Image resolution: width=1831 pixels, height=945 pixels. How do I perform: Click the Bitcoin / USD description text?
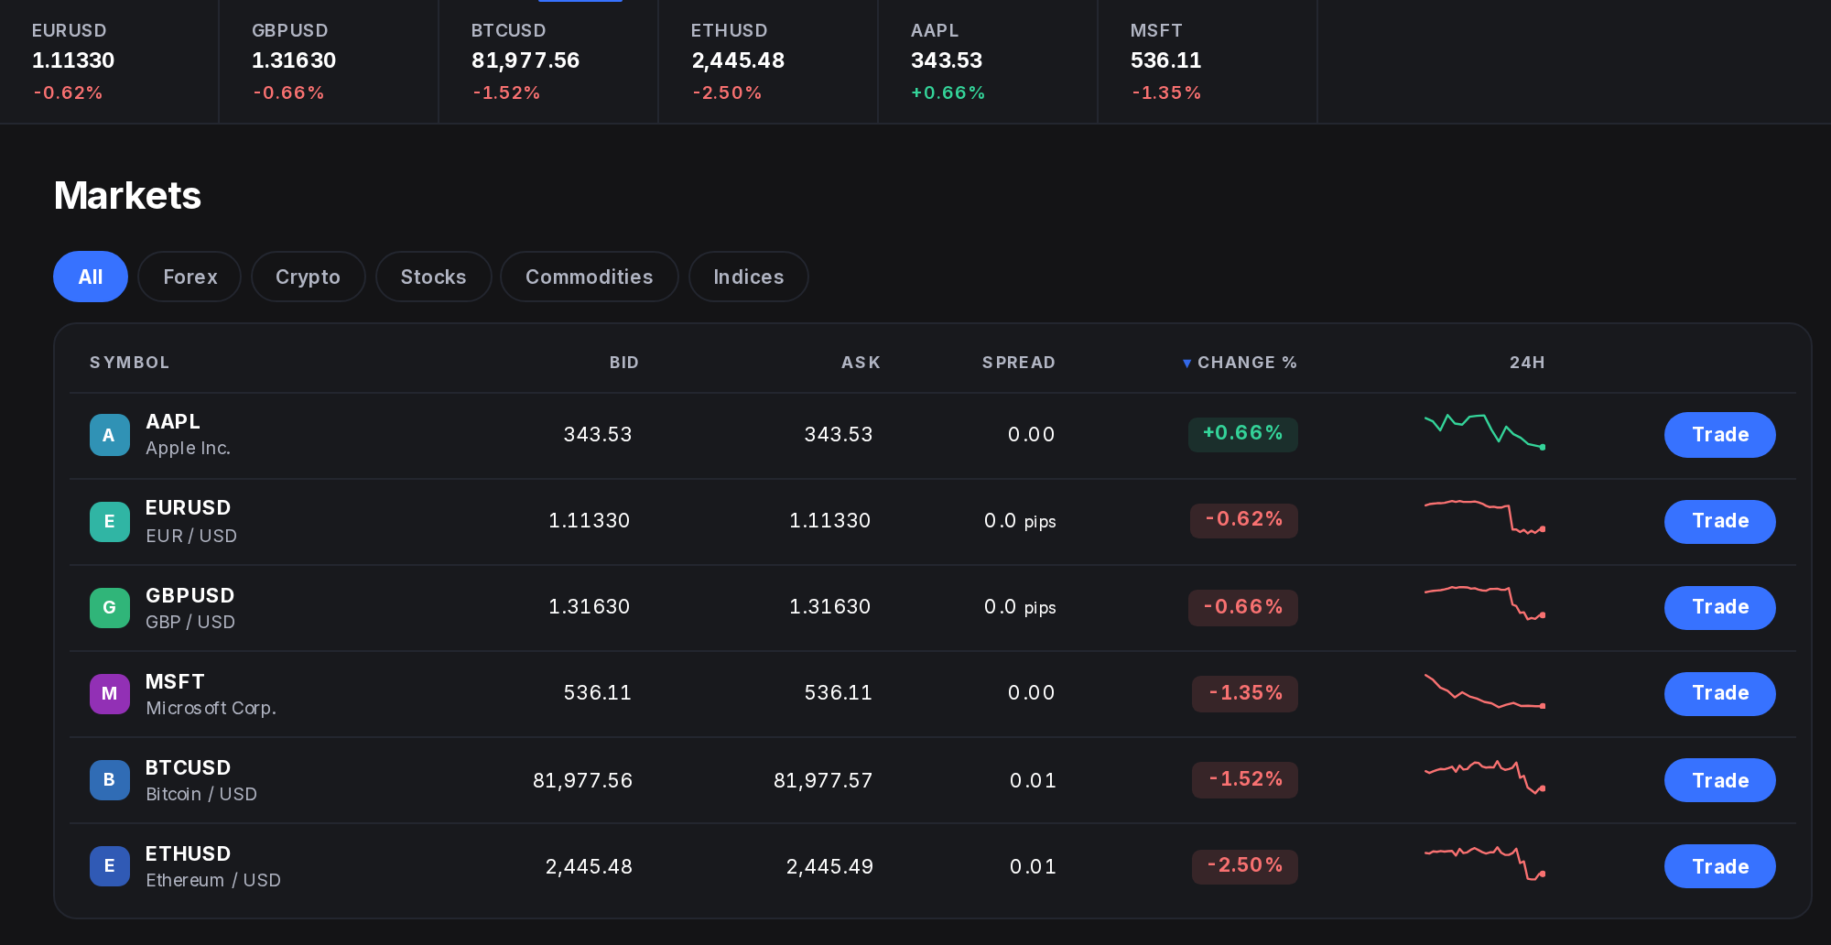pyautogui.click(x=201, y=794)
